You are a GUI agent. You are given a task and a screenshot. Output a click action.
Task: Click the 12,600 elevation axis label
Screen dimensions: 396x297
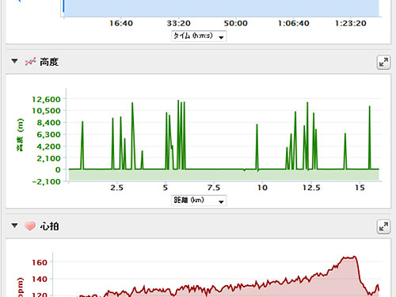pos(46,99)
